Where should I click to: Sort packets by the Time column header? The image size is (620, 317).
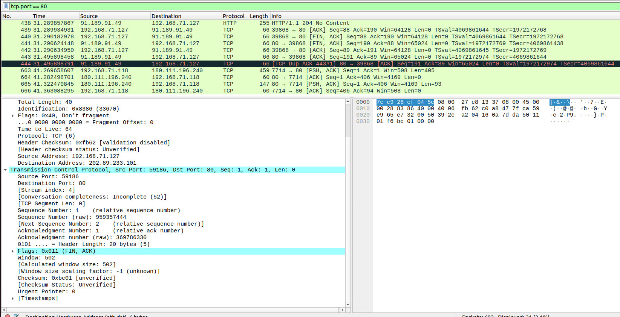(x=55, y=16)
